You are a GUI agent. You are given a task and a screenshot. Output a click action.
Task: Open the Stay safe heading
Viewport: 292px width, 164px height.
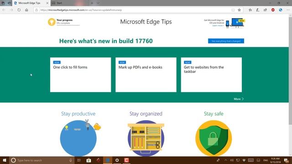(x=214, y=113)
